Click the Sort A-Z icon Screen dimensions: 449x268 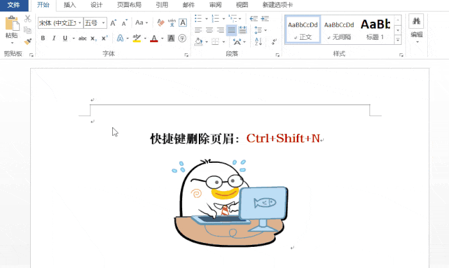click(258, 42)
